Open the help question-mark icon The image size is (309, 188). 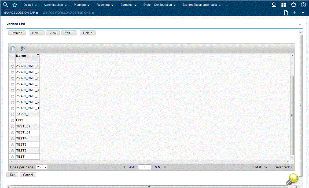[x=303, y=5]
